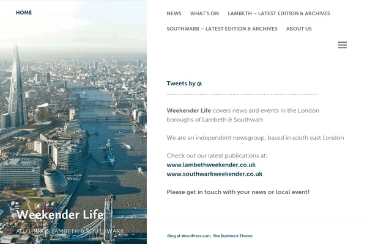Open 'The Bushwick Theme' footer link
Screen dimensions: 367x244
click(232, 236)
